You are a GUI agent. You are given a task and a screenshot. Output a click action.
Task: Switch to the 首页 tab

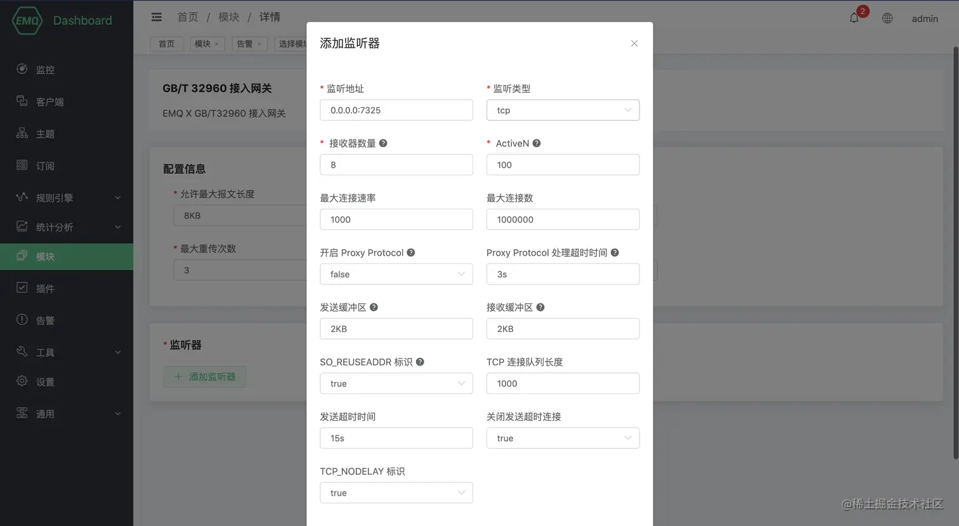tap(166, 44)
